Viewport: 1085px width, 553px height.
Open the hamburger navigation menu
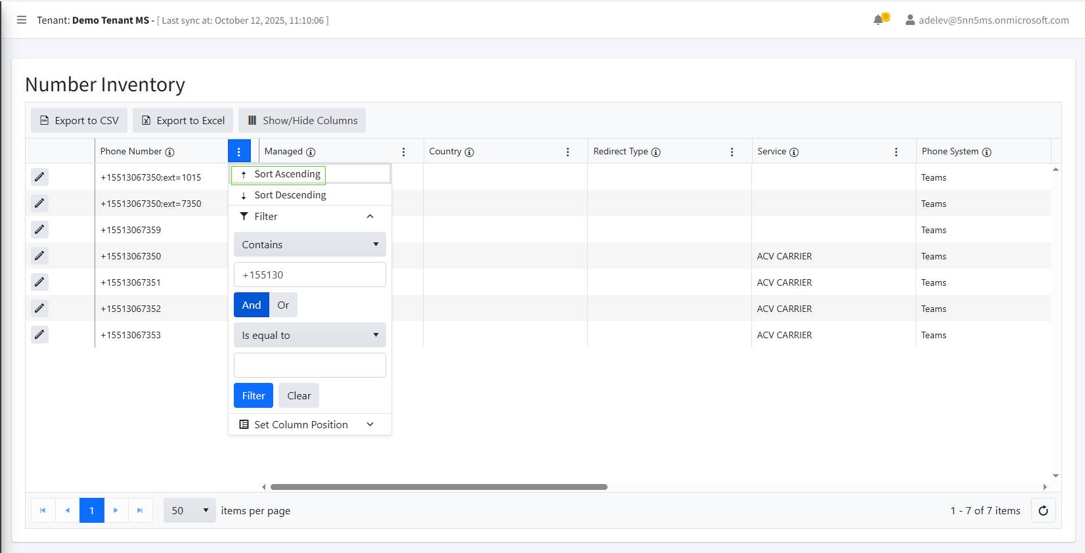22,20
